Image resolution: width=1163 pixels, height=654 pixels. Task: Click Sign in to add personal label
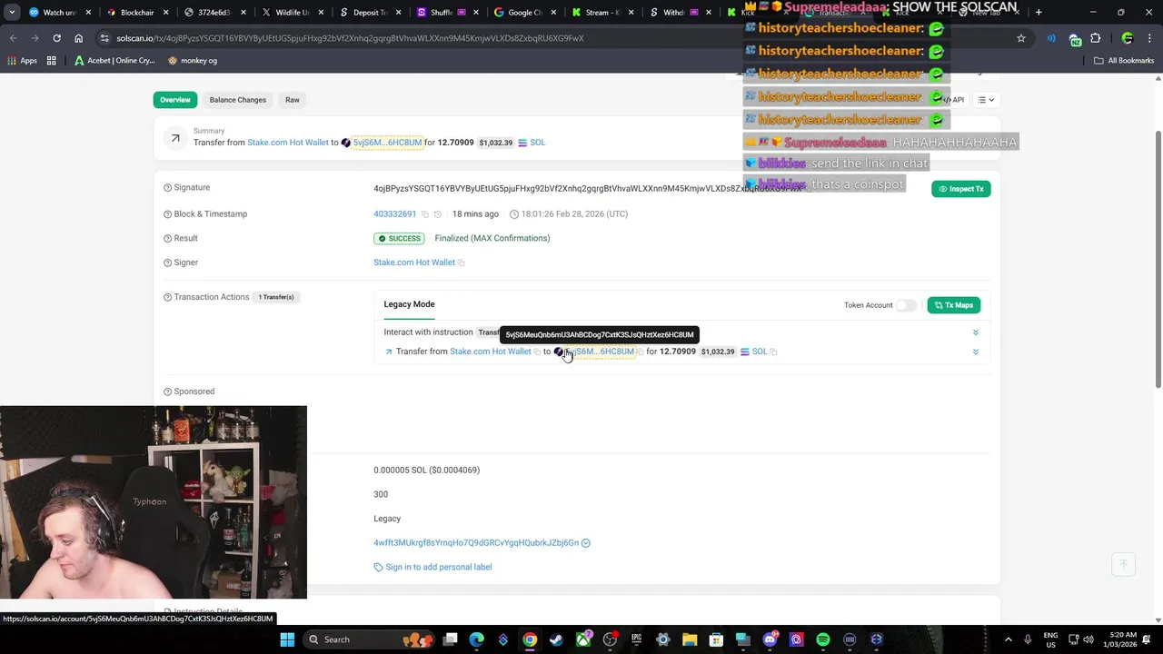pos(438,567)
